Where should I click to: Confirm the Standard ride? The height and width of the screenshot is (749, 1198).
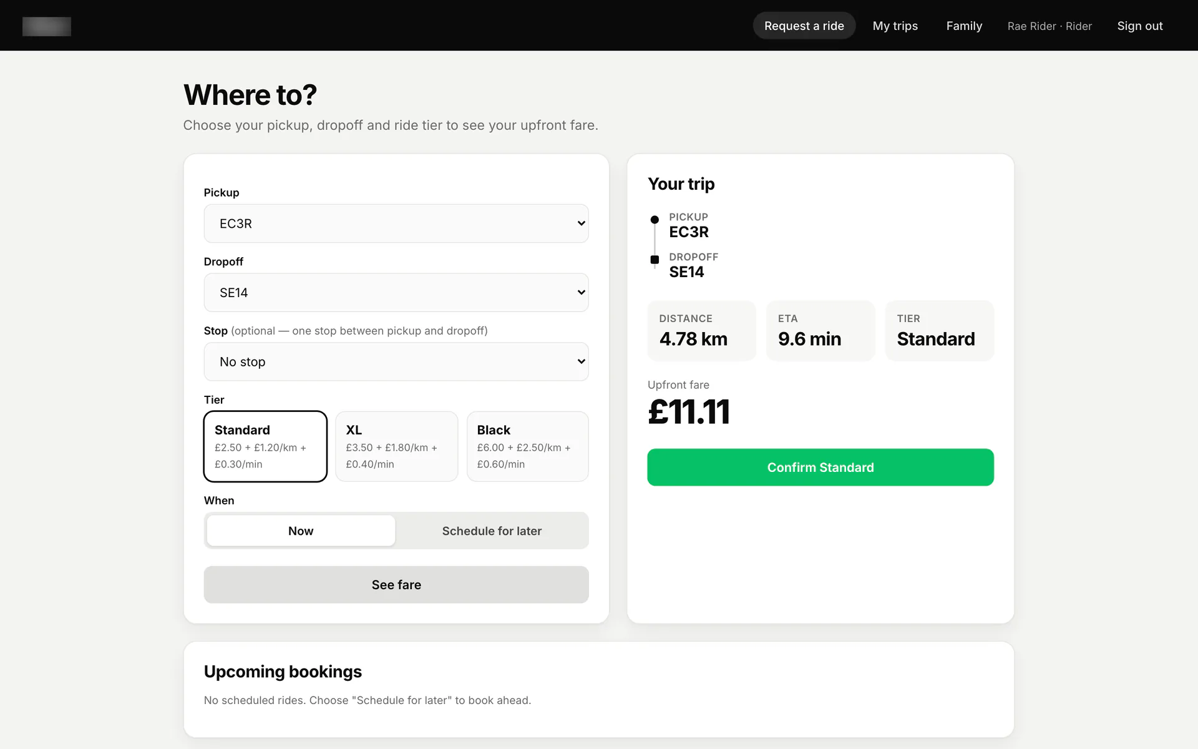821,468
